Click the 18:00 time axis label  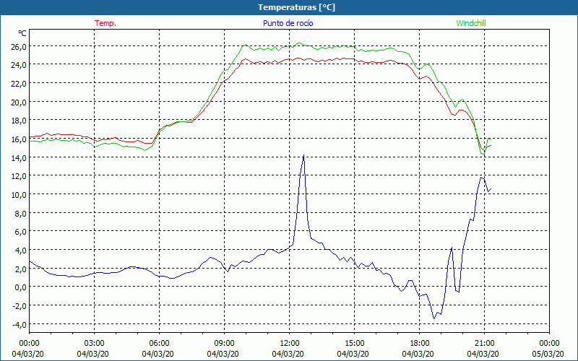420,344
